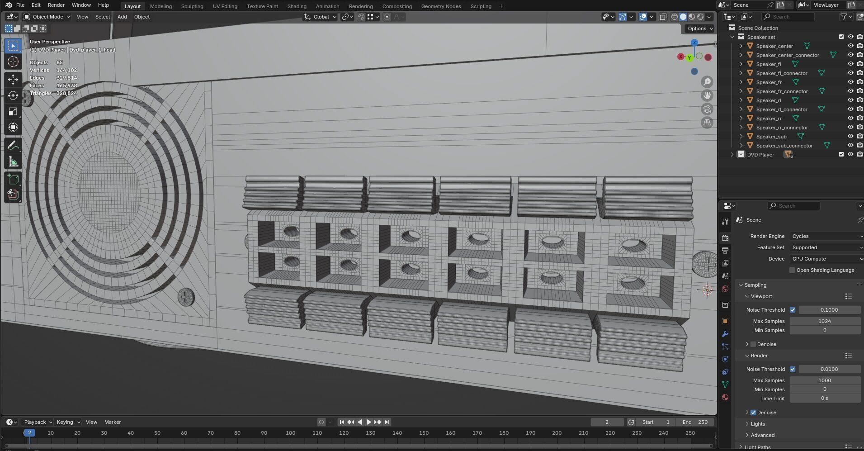Open the Feature Set dropdown
Screen dimensions: 864x451
[x=826, y=247]
